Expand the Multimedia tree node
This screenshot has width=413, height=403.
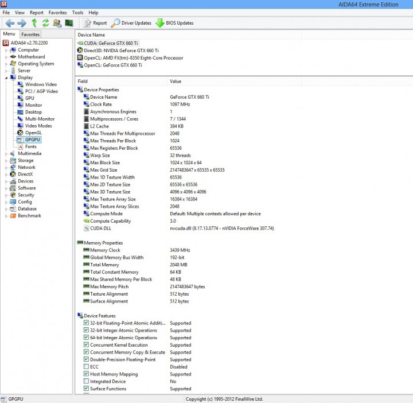coord(6,154)
